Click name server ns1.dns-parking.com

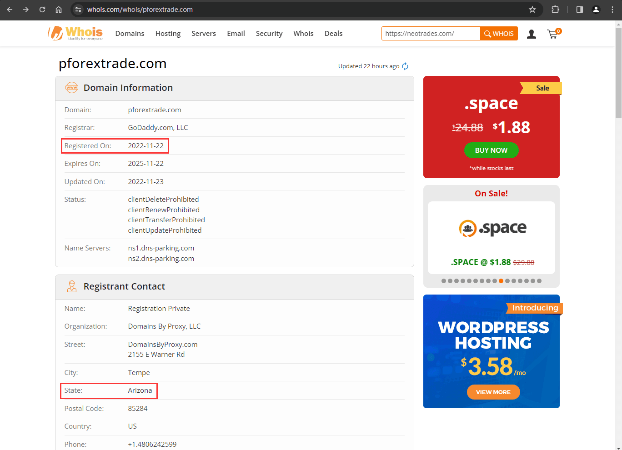coord(161,248)
